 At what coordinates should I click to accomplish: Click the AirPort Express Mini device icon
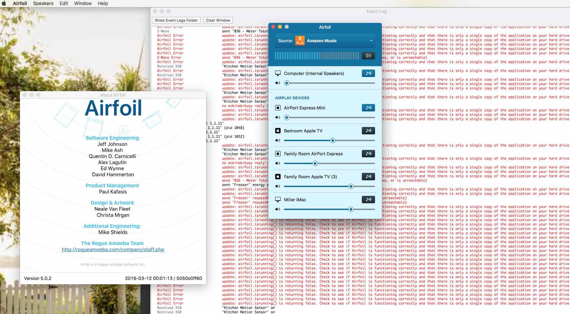point(278,108)
